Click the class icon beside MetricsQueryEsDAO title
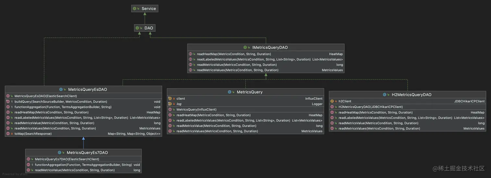This screenshot has width=491, height=178. 61,89
